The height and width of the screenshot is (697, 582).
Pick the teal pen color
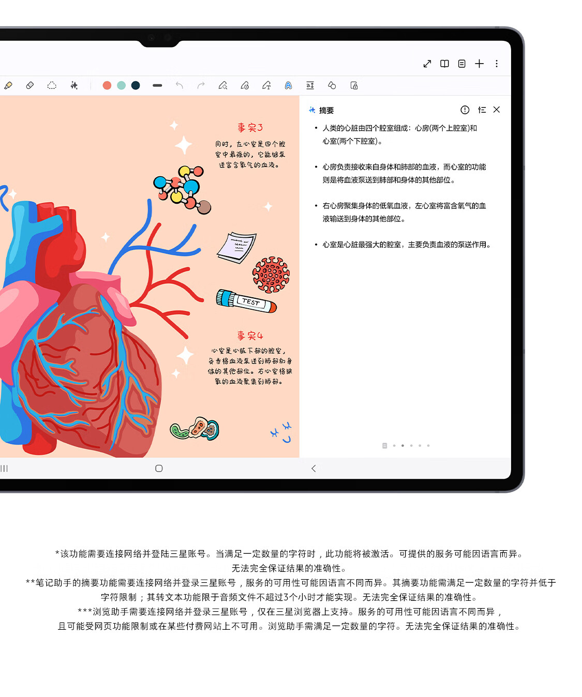[121, 85]
